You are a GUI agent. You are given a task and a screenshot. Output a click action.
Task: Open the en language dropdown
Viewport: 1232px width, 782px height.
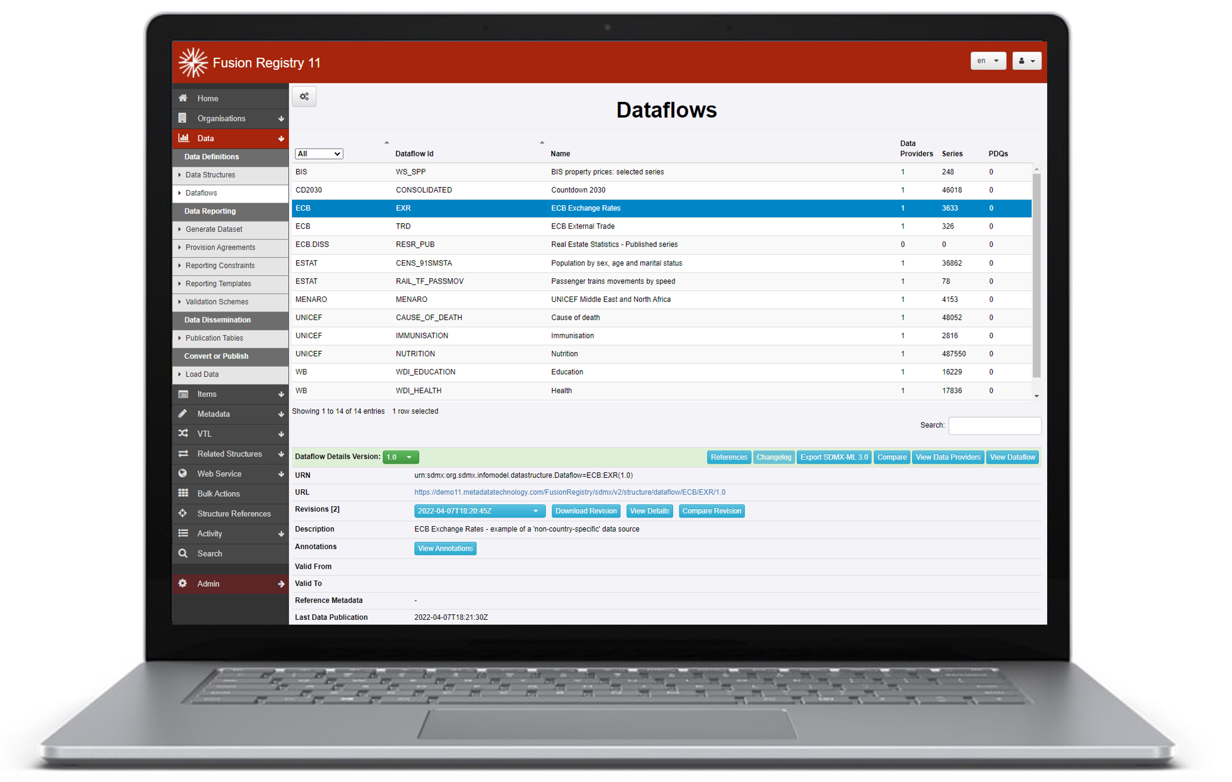(x=987, y=61)
